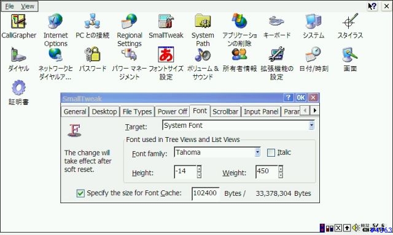The width and height of the screenshot is (393, 235).
Task: Expand the Target dropdown
Action: coord(311,125)
